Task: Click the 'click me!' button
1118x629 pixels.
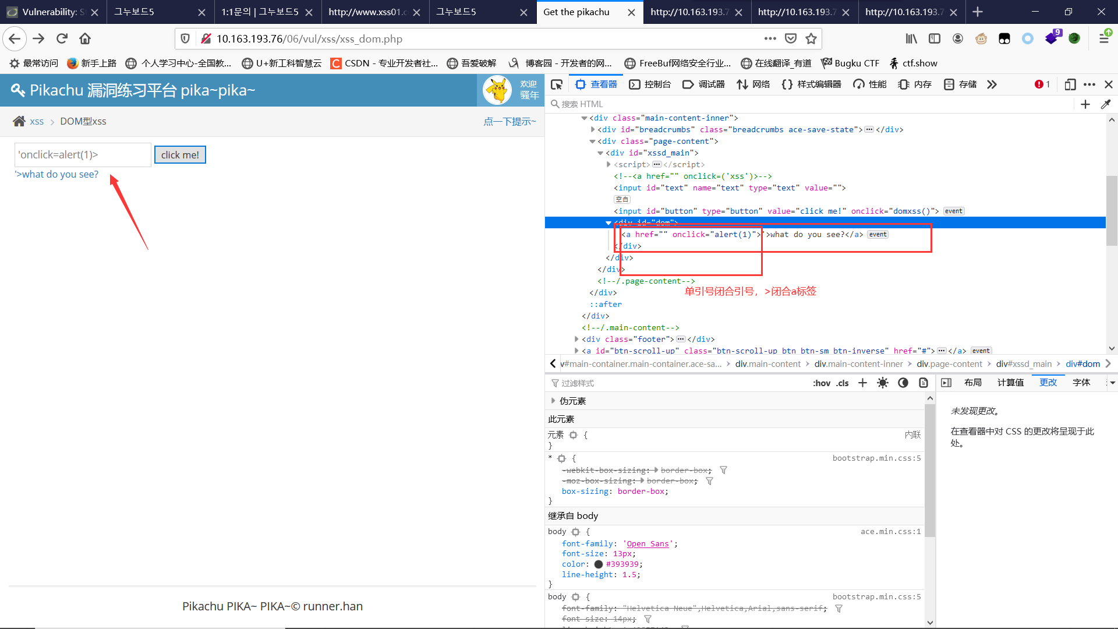Action: (180, 155)
